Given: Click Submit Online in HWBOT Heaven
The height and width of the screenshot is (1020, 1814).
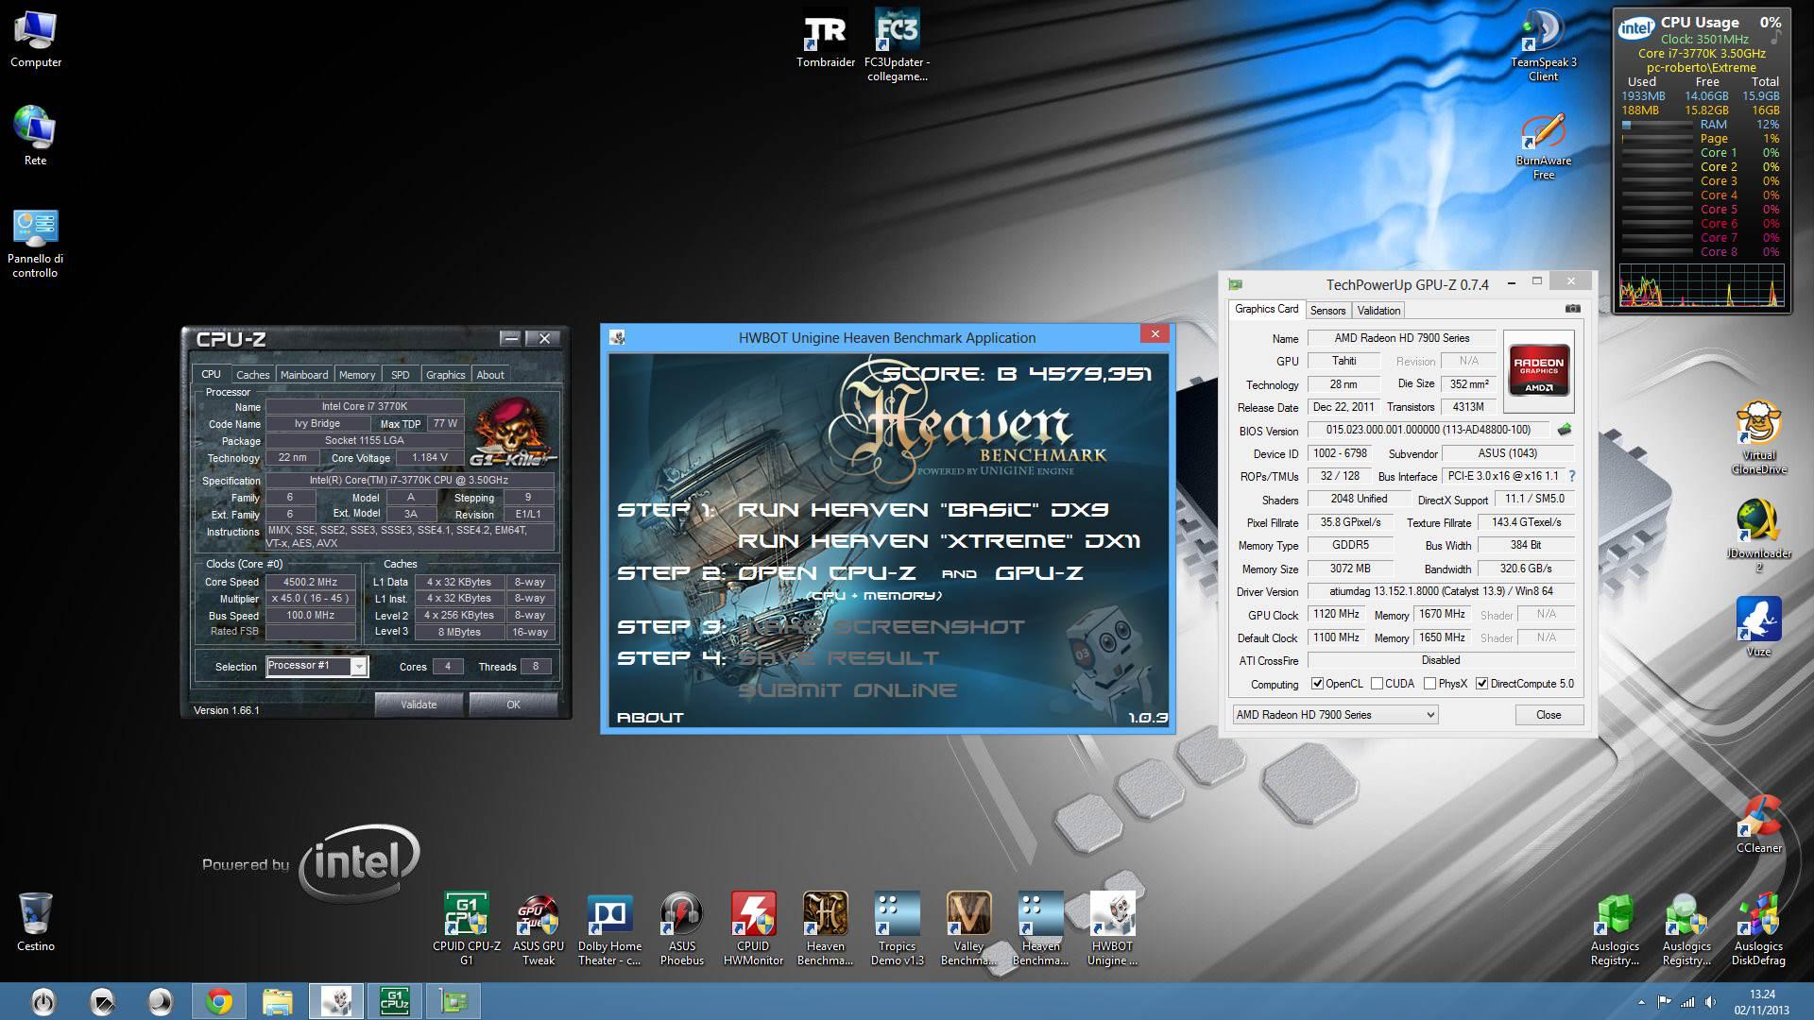Looking at the screenshot, I should [x=847, y=690].
